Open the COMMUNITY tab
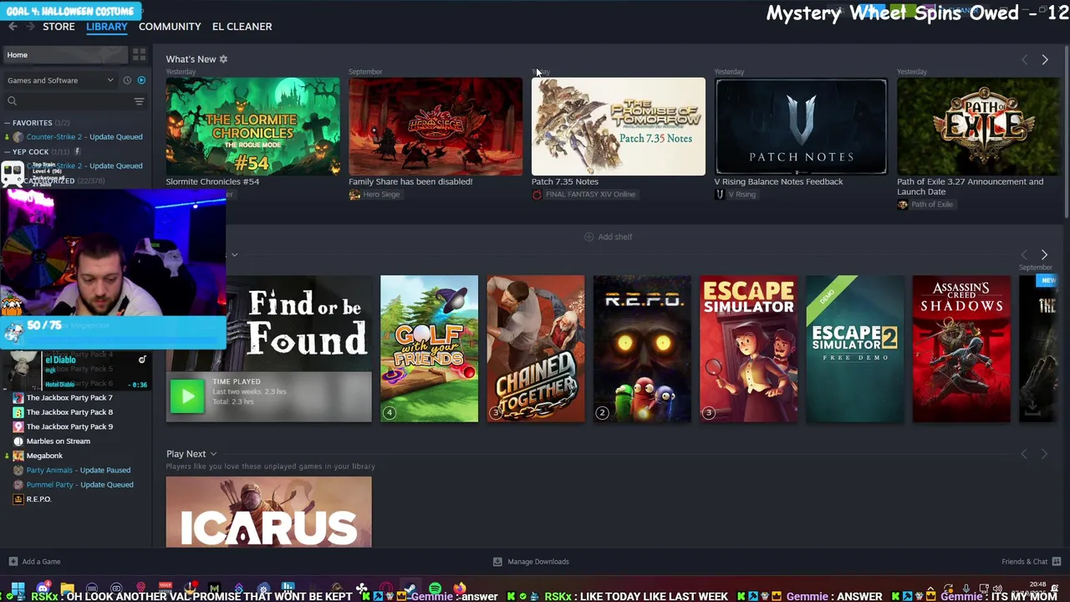 (170, 27)
